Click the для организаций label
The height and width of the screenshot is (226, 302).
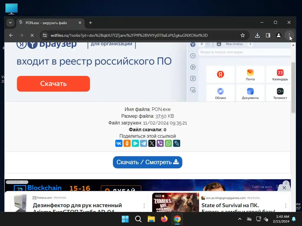(111, 44)
